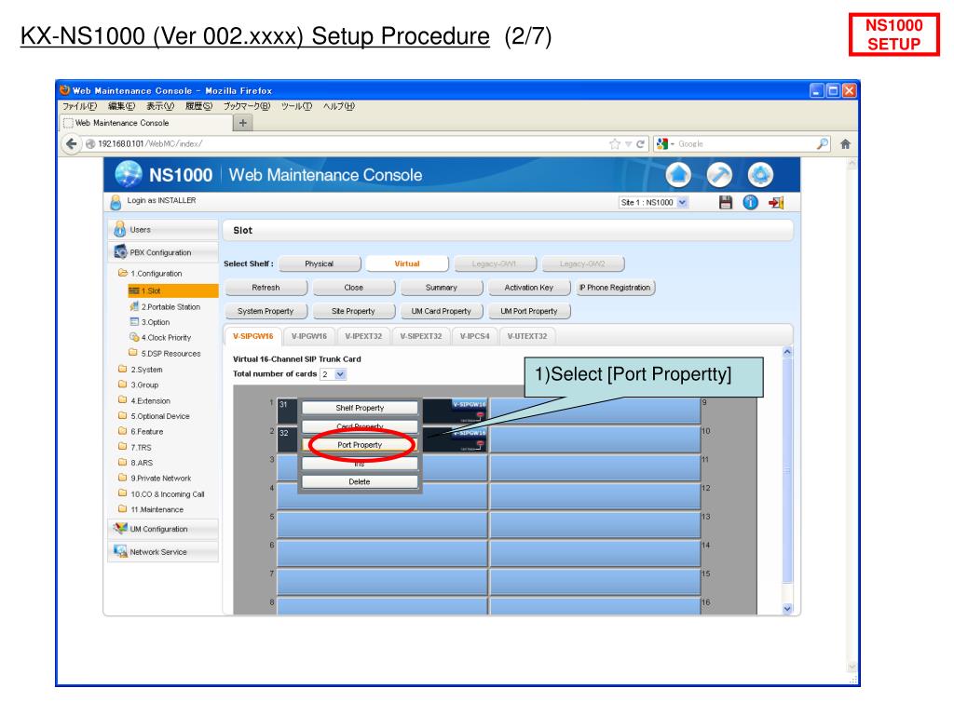This screenshot has height=715, width=954.
Task: Collapse the 1.Configuration folder
Action: [x=150, y=274]
